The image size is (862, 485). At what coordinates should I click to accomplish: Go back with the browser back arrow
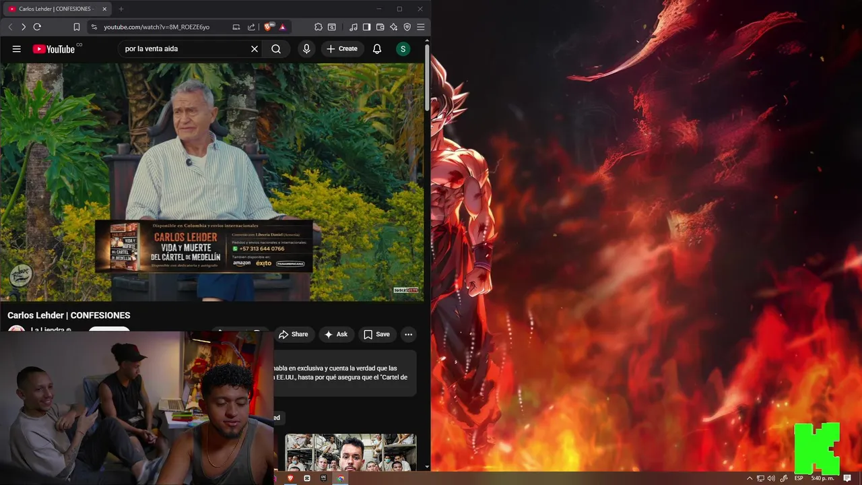[10, 27]
